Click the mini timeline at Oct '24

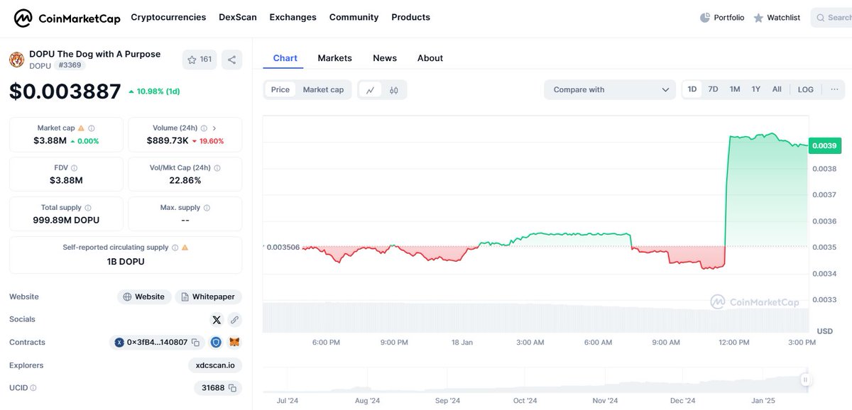tap(525, 401)
